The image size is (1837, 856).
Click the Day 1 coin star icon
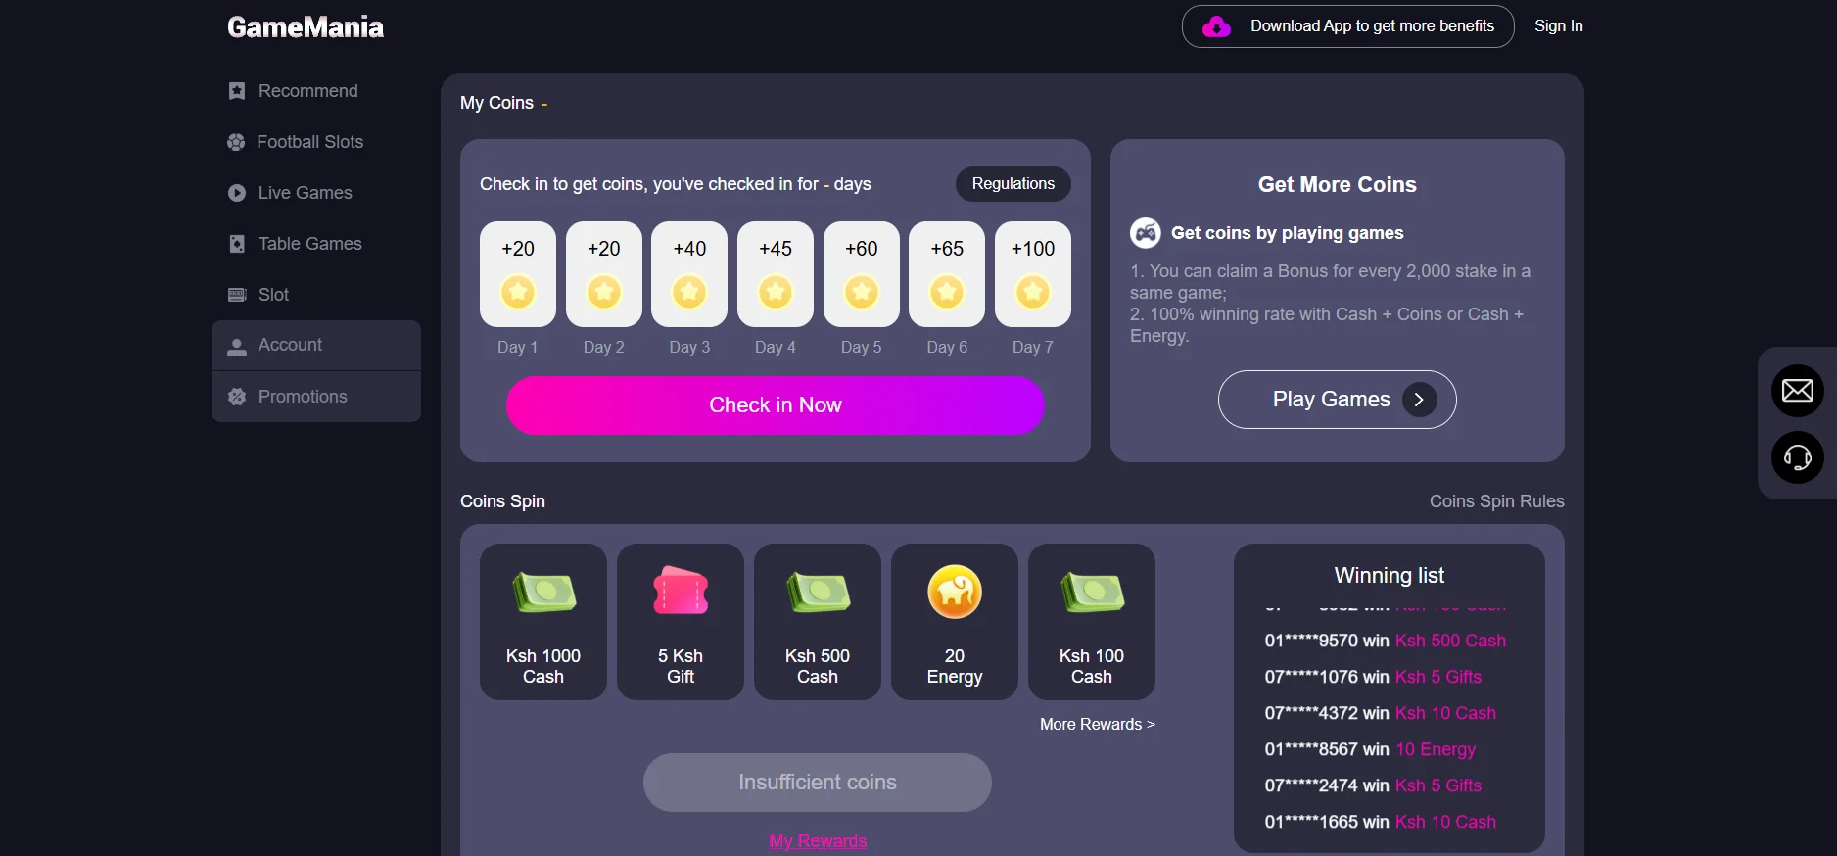coord(518,292)
